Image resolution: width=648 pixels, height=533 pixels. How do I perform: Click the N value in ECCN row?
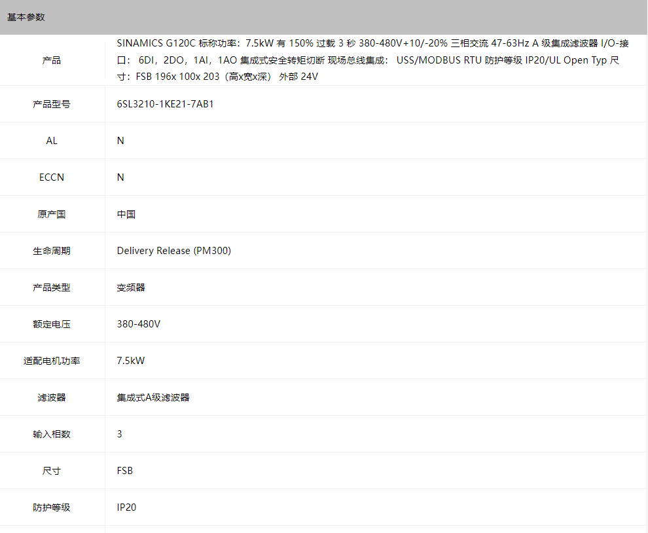pyautogui.click(x=120, y=177)
